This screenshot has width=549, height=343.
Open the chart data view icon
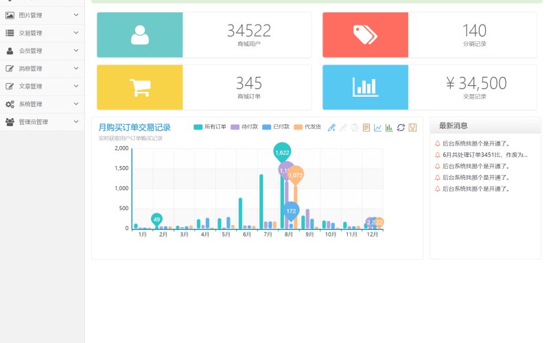click(366, 128)
